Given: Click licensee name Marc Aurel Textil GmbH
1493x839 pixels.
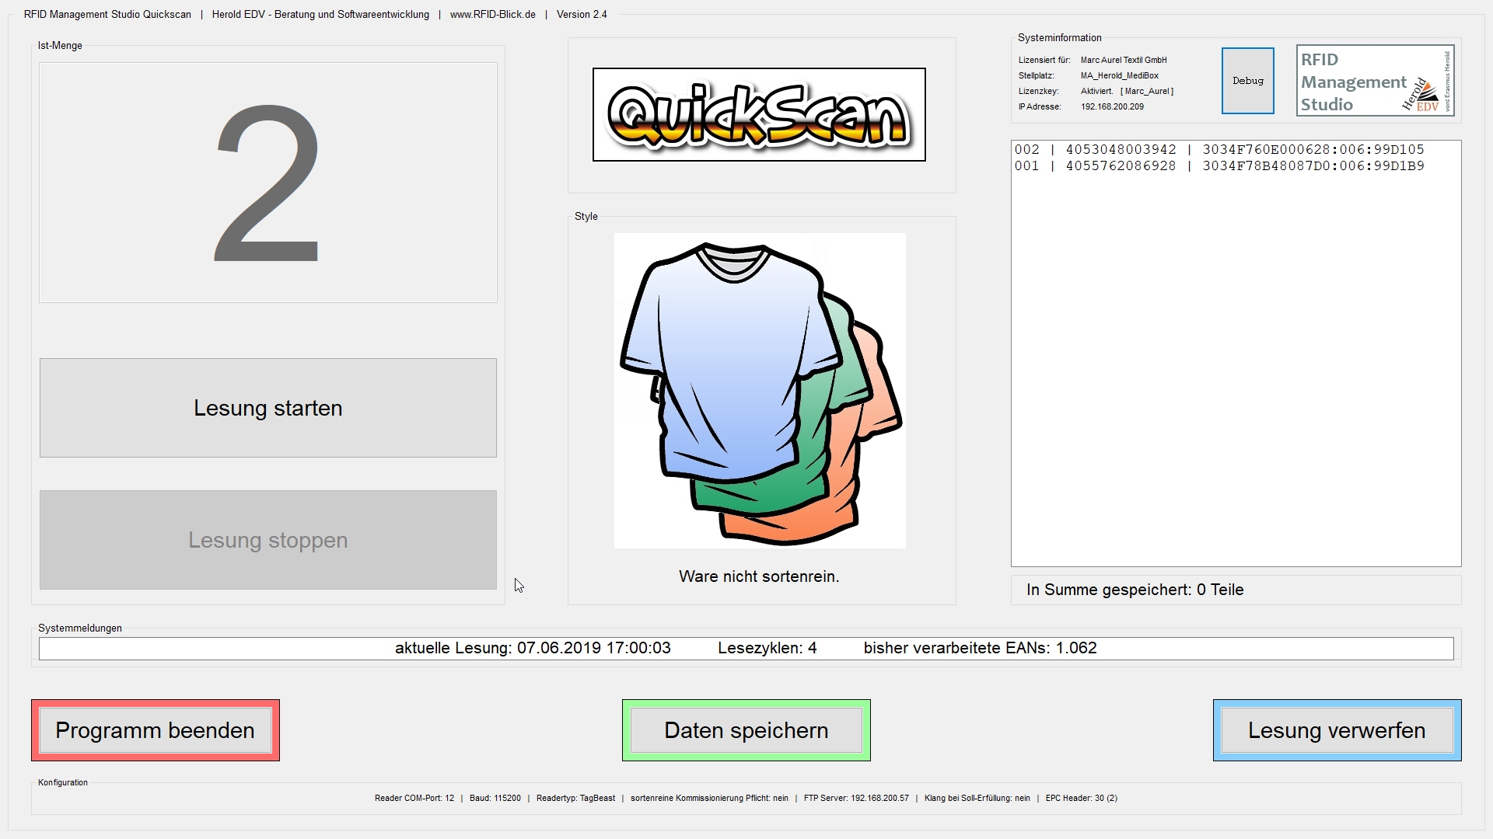Looking at the screenshot, I should tap(1124, 61).
